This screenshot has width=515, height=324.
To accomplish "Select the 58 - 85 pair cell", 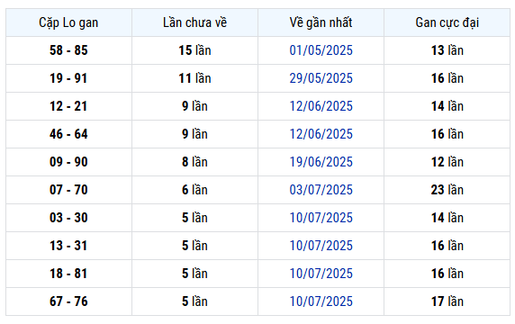I will (68, 50).
